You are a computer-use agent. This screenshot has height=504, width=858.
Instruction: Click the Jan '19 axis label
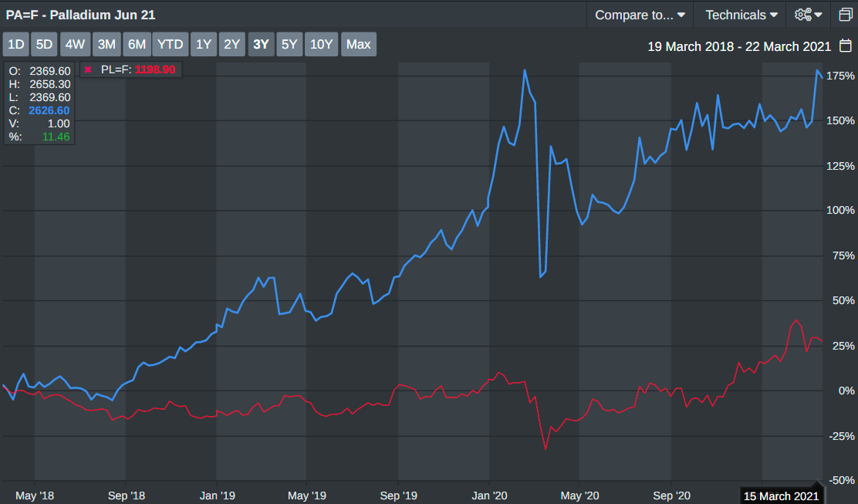(218, 496)
